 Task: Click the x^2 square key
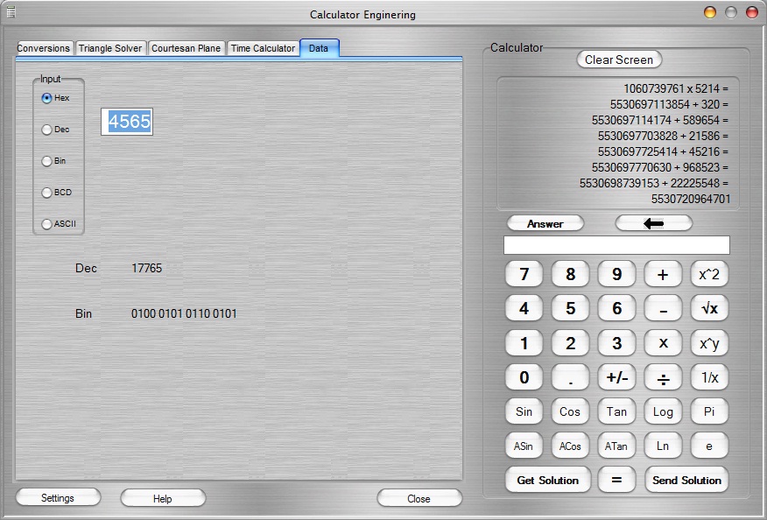coord(709,274)
